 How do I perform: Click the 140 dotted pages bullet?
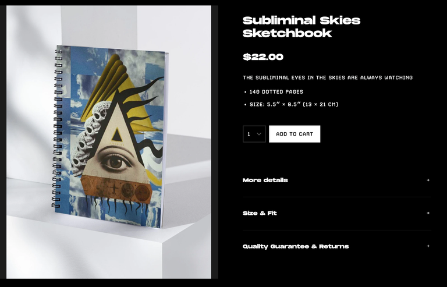click(276, 92)
